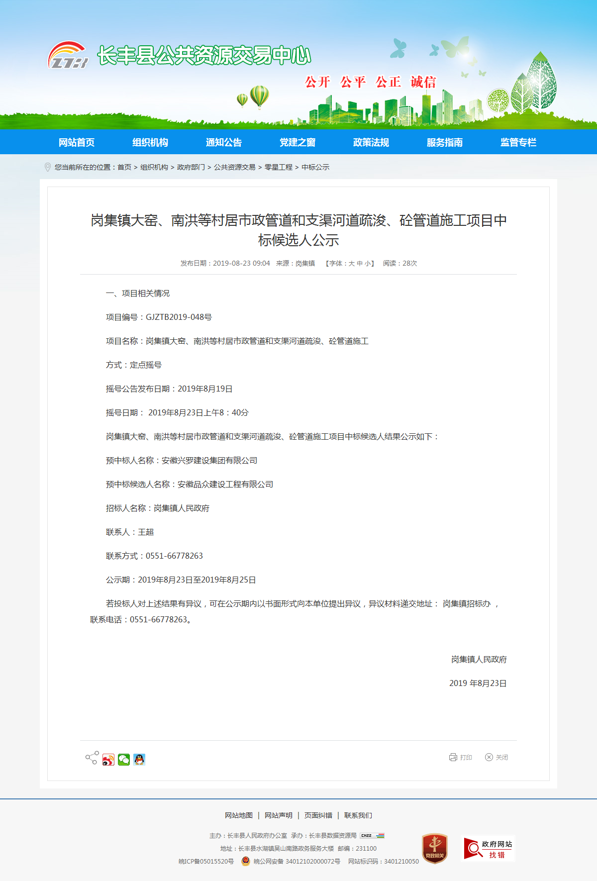Set font size to 中
The width and height of the screenshot is (597, 881).
(x=360, y=264)
